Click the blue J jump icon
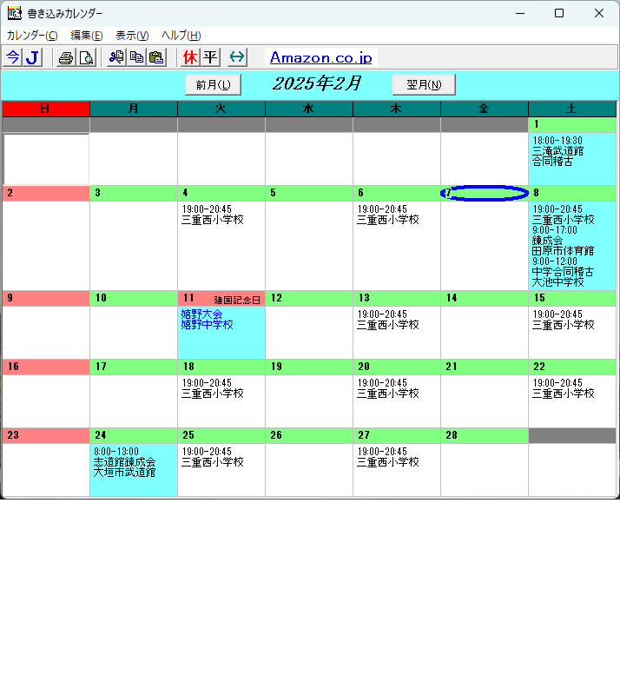620x675 pixels. click(32, 57)
